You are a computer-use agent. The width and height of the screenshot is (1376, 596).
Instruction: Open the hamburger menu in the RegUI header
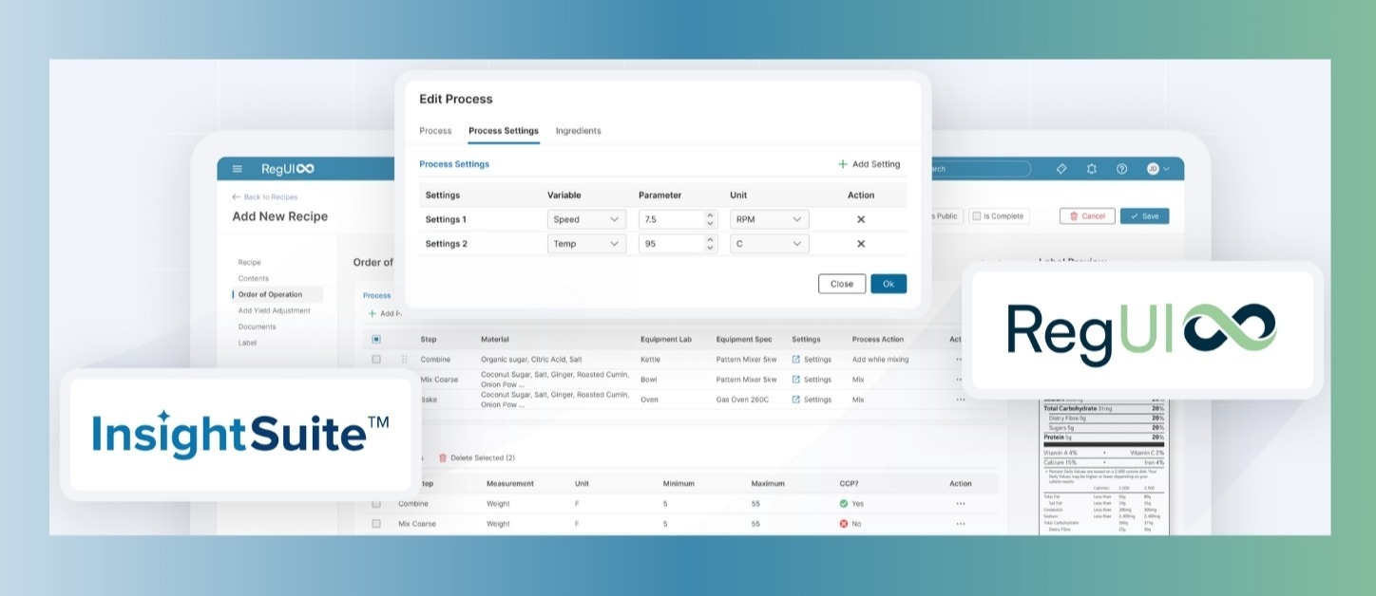click(x=238, y=169)
